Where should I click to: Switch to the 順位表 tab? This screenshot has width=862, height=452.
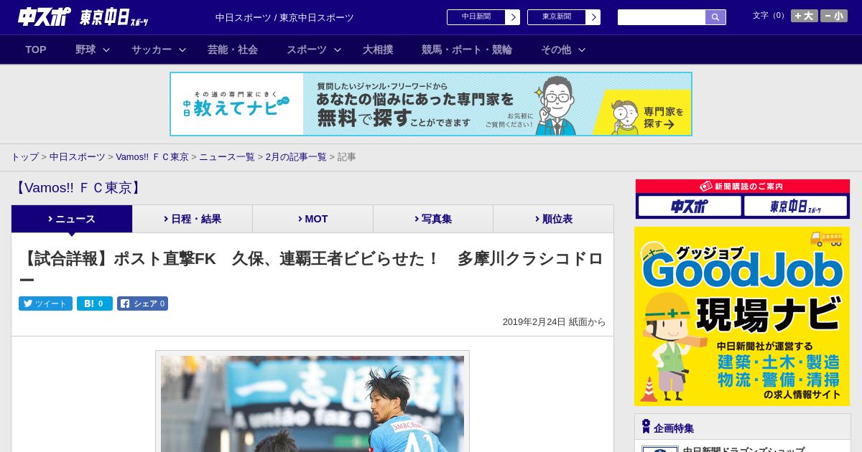[x=553, y=219]
